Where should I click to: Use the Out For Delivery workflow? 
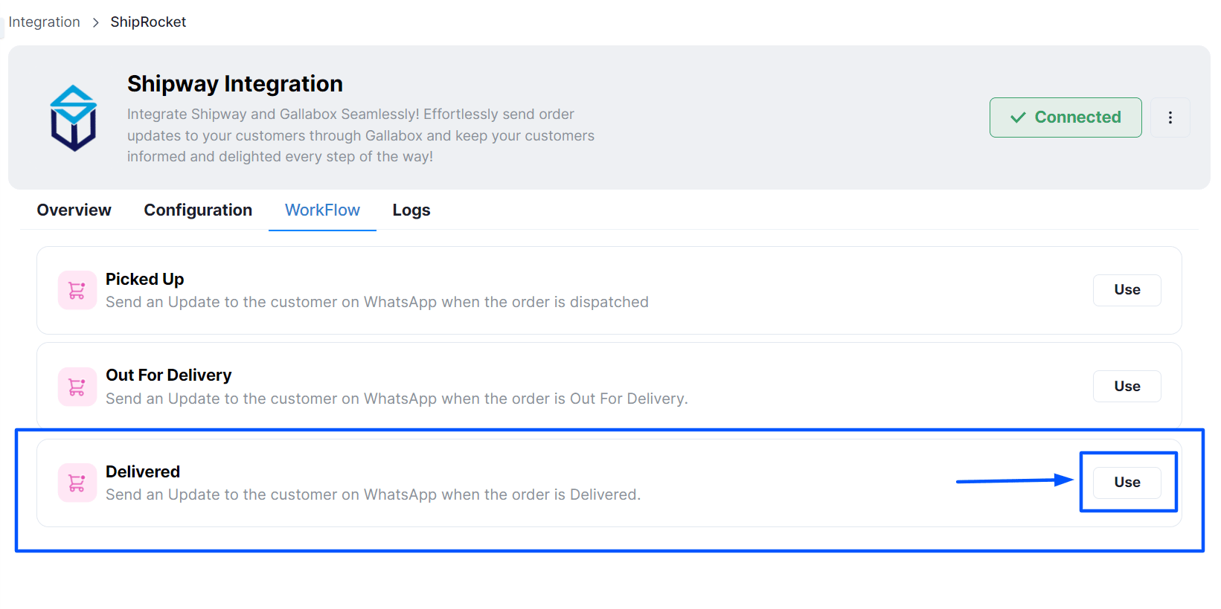(1127, 386)
